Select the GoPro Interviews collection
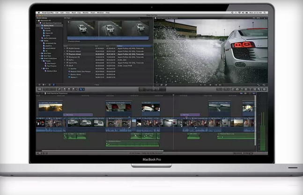The width and height of the screenshot is (303, 195). (x=50, y=38)
